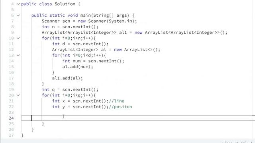Collapse the for loop fold arrow on line 10
The image size is (255, 143).
click(18, 38)
